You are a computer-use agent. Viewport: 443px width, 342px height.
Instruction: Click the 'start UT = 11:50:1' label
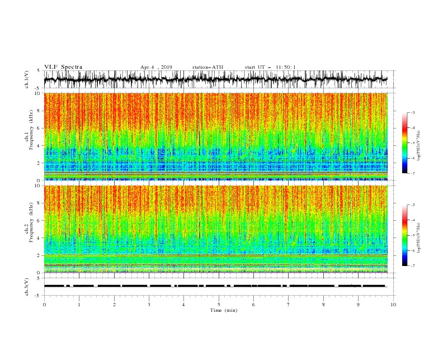tap(270, 67)
